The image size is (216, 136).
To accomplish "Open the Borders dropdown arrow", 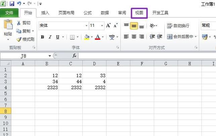I will point(78,37).
